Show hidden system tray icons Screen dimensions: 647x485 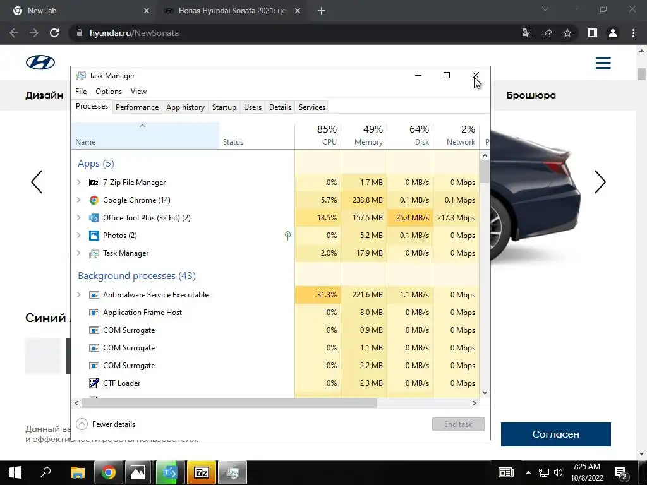[528, 472]
